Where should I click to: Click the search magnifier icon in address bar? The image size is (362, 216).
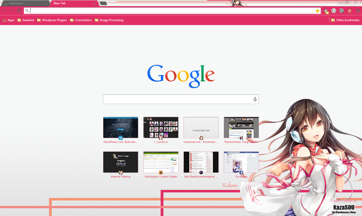[x=27, y=11]
